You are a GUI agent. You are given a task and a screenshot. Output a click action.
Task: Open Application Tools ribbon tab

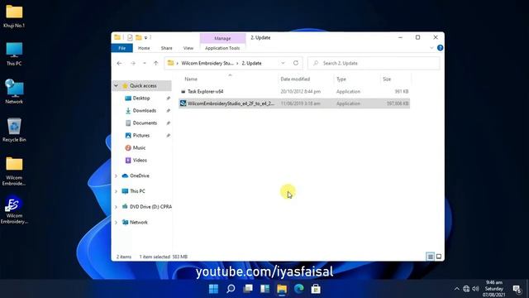pos(222,48)
